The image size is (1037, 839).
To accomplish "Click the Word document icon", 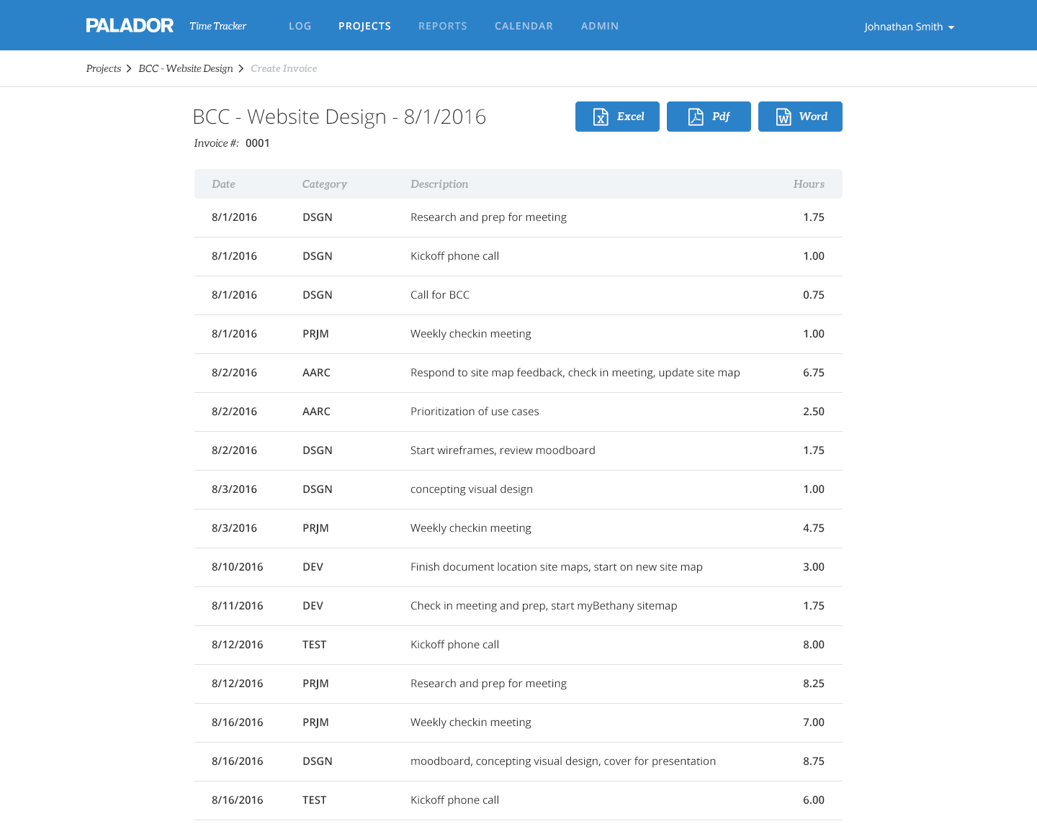I will click(x=784, y=117).
